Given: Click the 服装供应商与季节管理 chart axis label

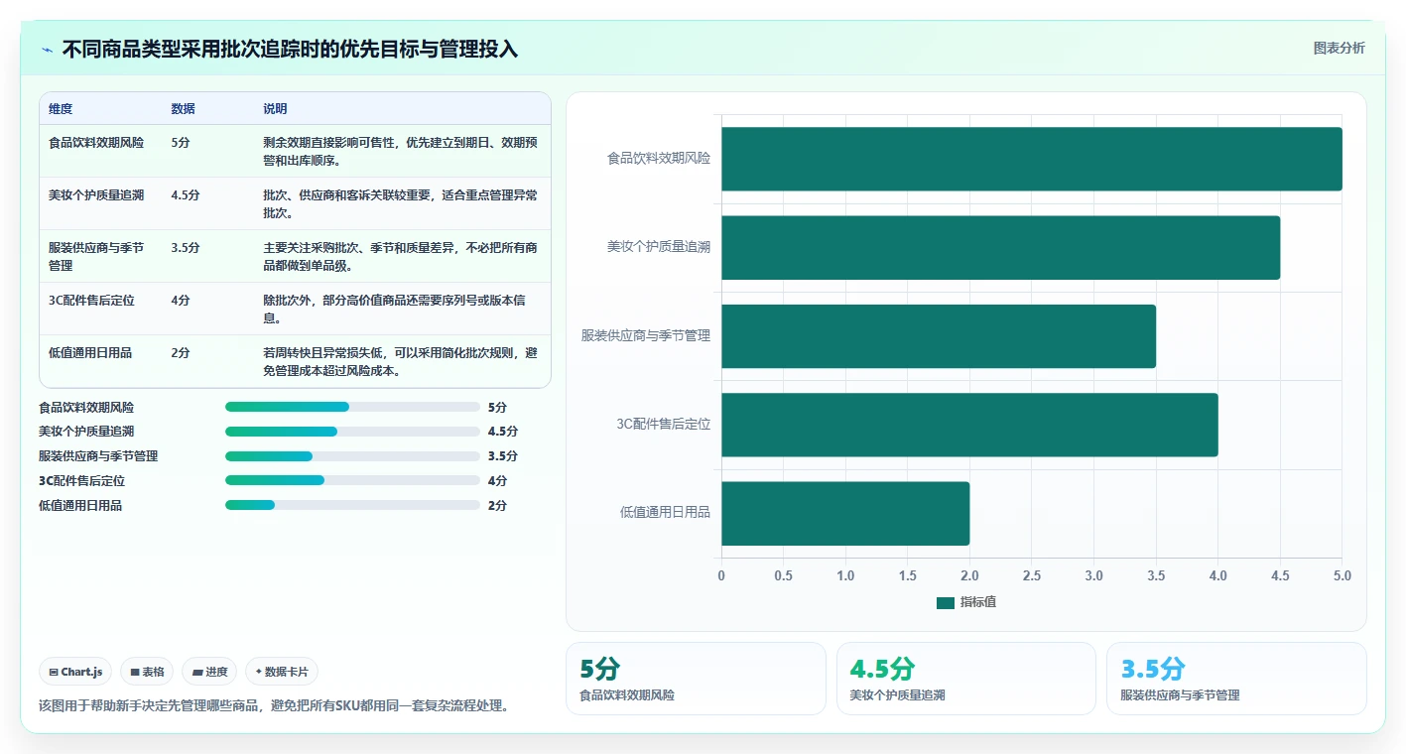Looking at the screenshot, I should pos(646,336).
